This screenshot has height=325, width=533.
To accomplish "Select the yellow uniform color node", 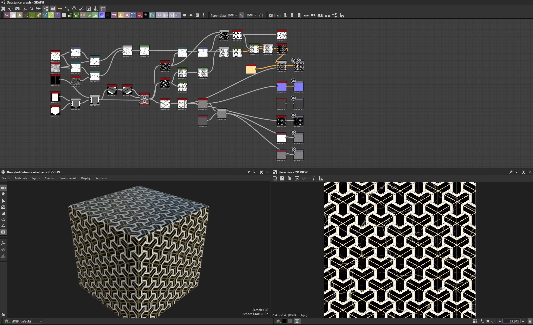I will (x=251, y=69).
